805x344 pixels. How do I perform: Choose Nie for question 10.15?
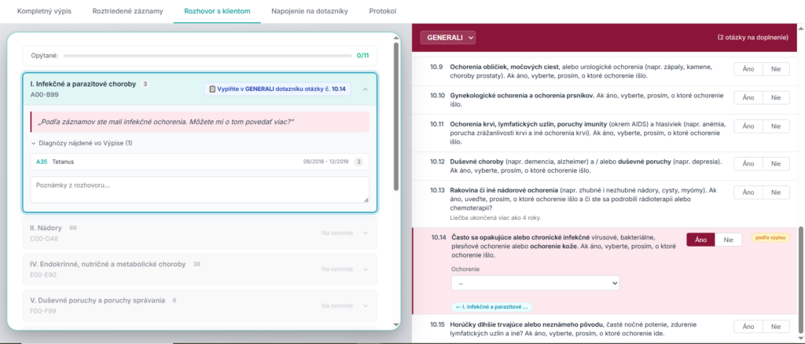pos(776,327)
